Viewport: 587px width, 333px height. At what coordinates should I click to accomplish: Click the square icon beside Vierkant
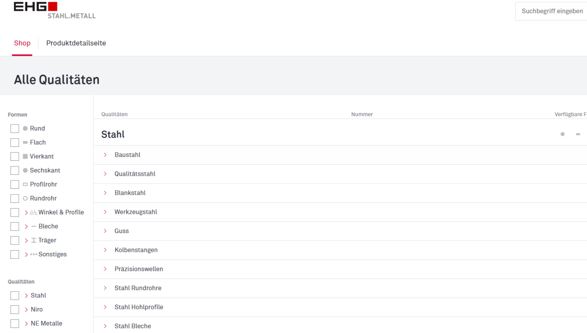(25, 156)
